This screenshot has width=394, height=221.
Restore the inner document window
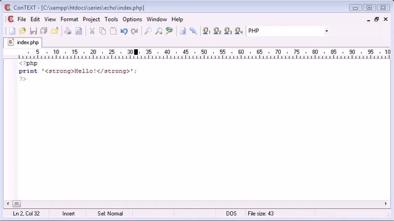pos(376,19)
